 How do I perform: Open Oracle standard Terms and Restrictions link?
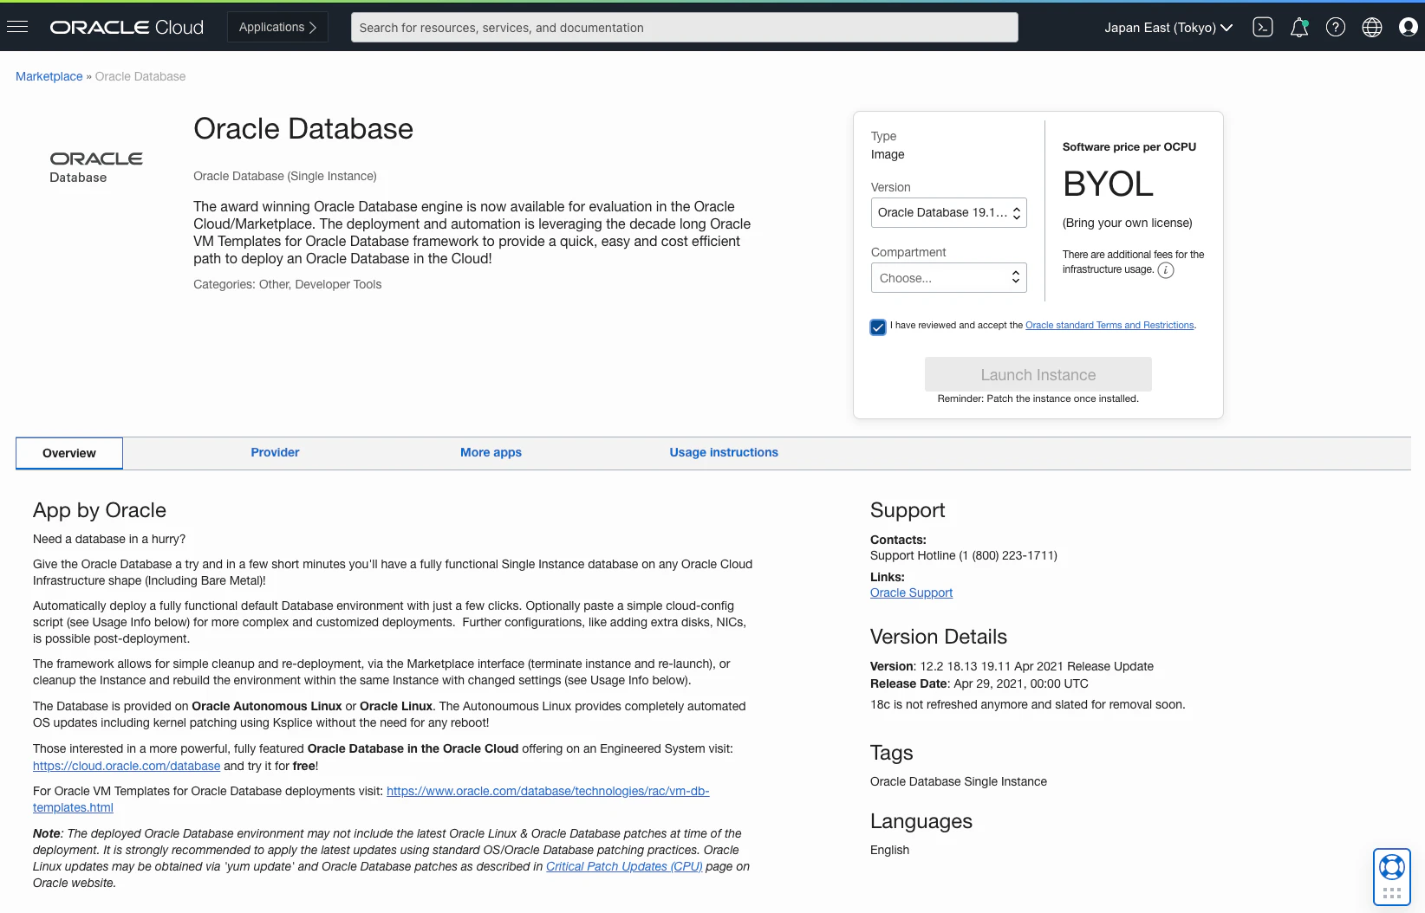1109,326
